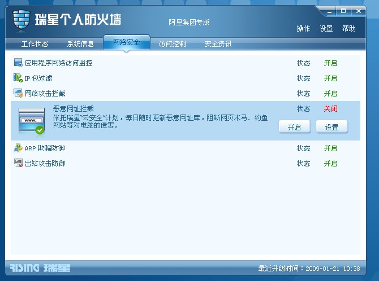The width and height of the screenshot is (379, 281).
Task: Click the ARP 欺骗防御 icon
Action: click(x=18, y=148)
